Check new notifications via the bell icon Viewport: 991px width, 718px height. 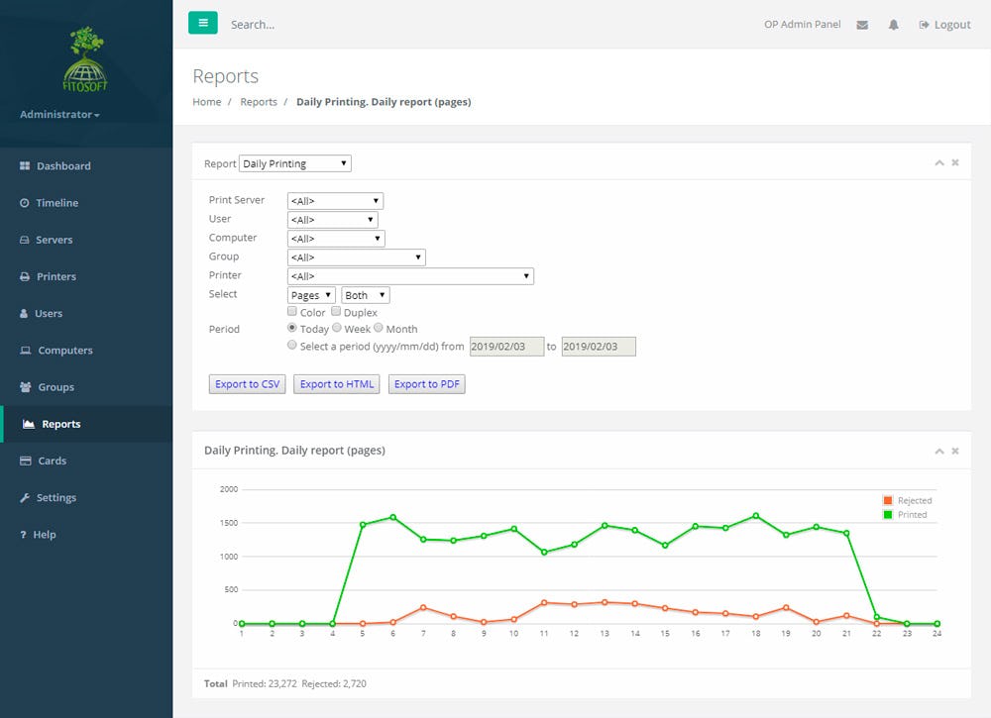click(893, 24)
